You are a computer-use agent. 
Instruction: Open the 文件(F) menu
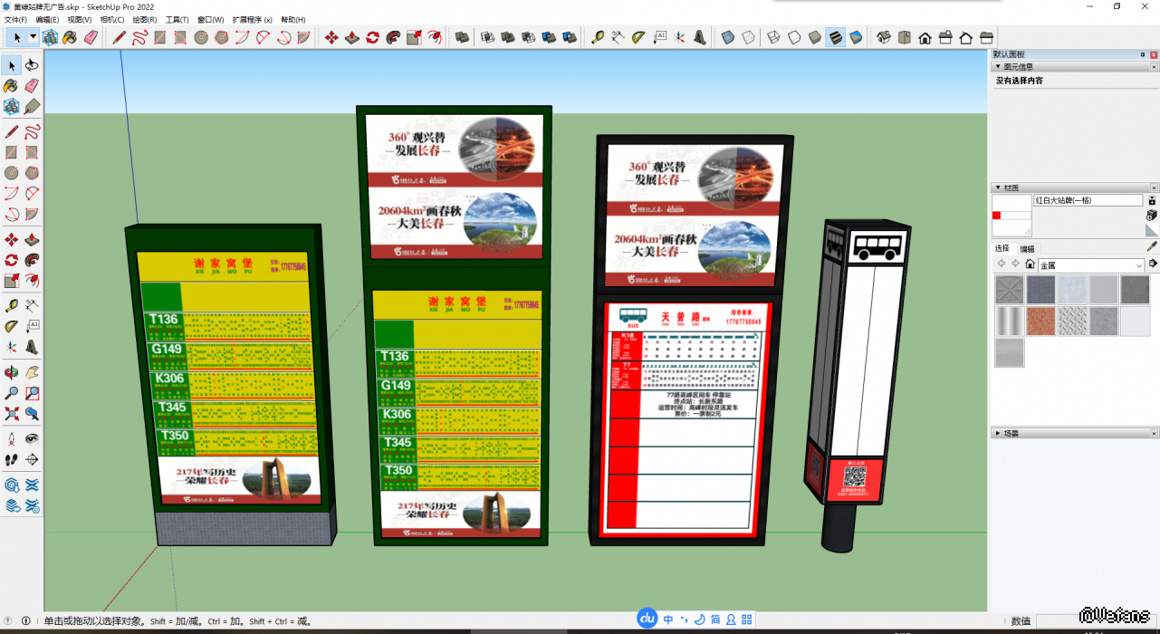(x=15, y=19)
